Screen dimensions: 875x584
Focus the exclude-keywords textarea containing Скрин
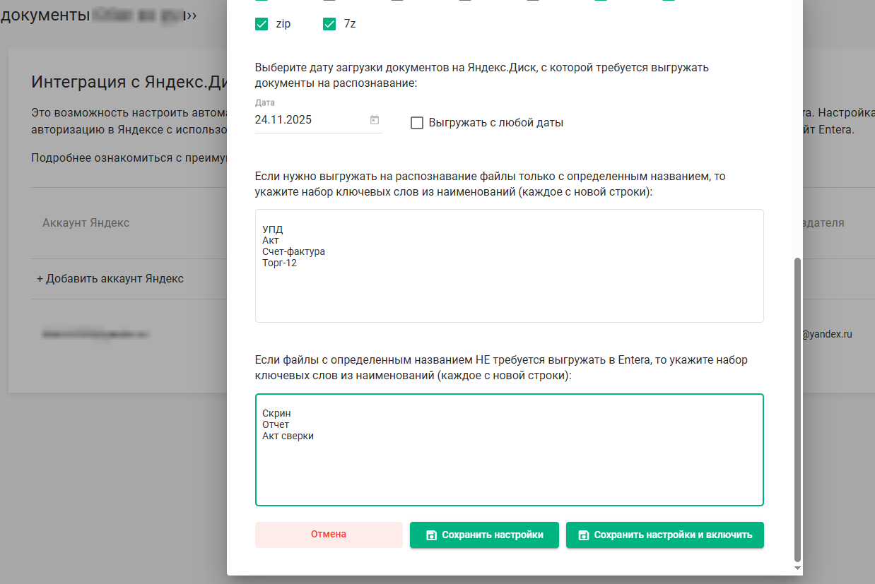tap(510, 450)
